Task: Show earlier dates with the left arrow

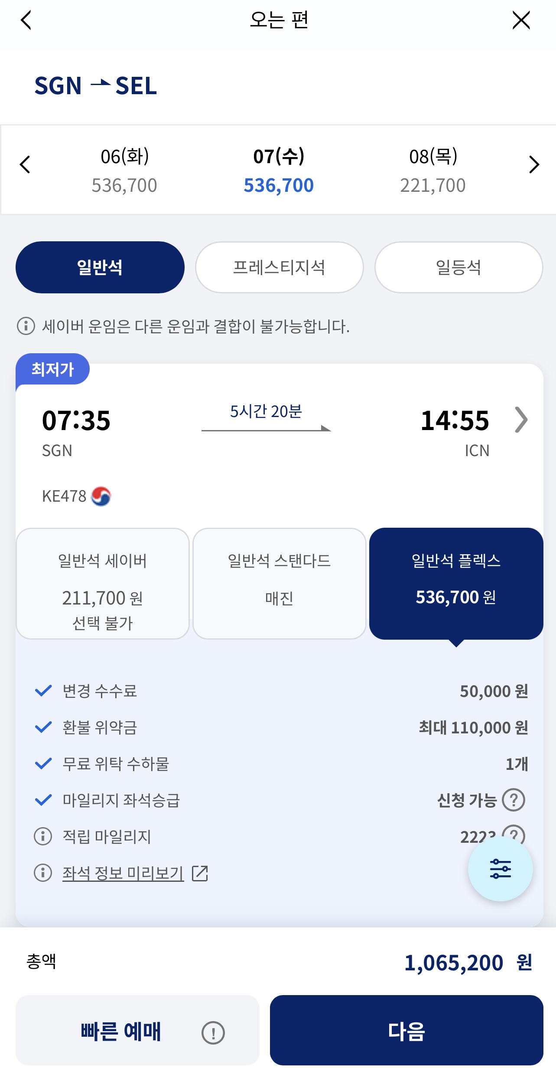Action: (x=25, y=164)
